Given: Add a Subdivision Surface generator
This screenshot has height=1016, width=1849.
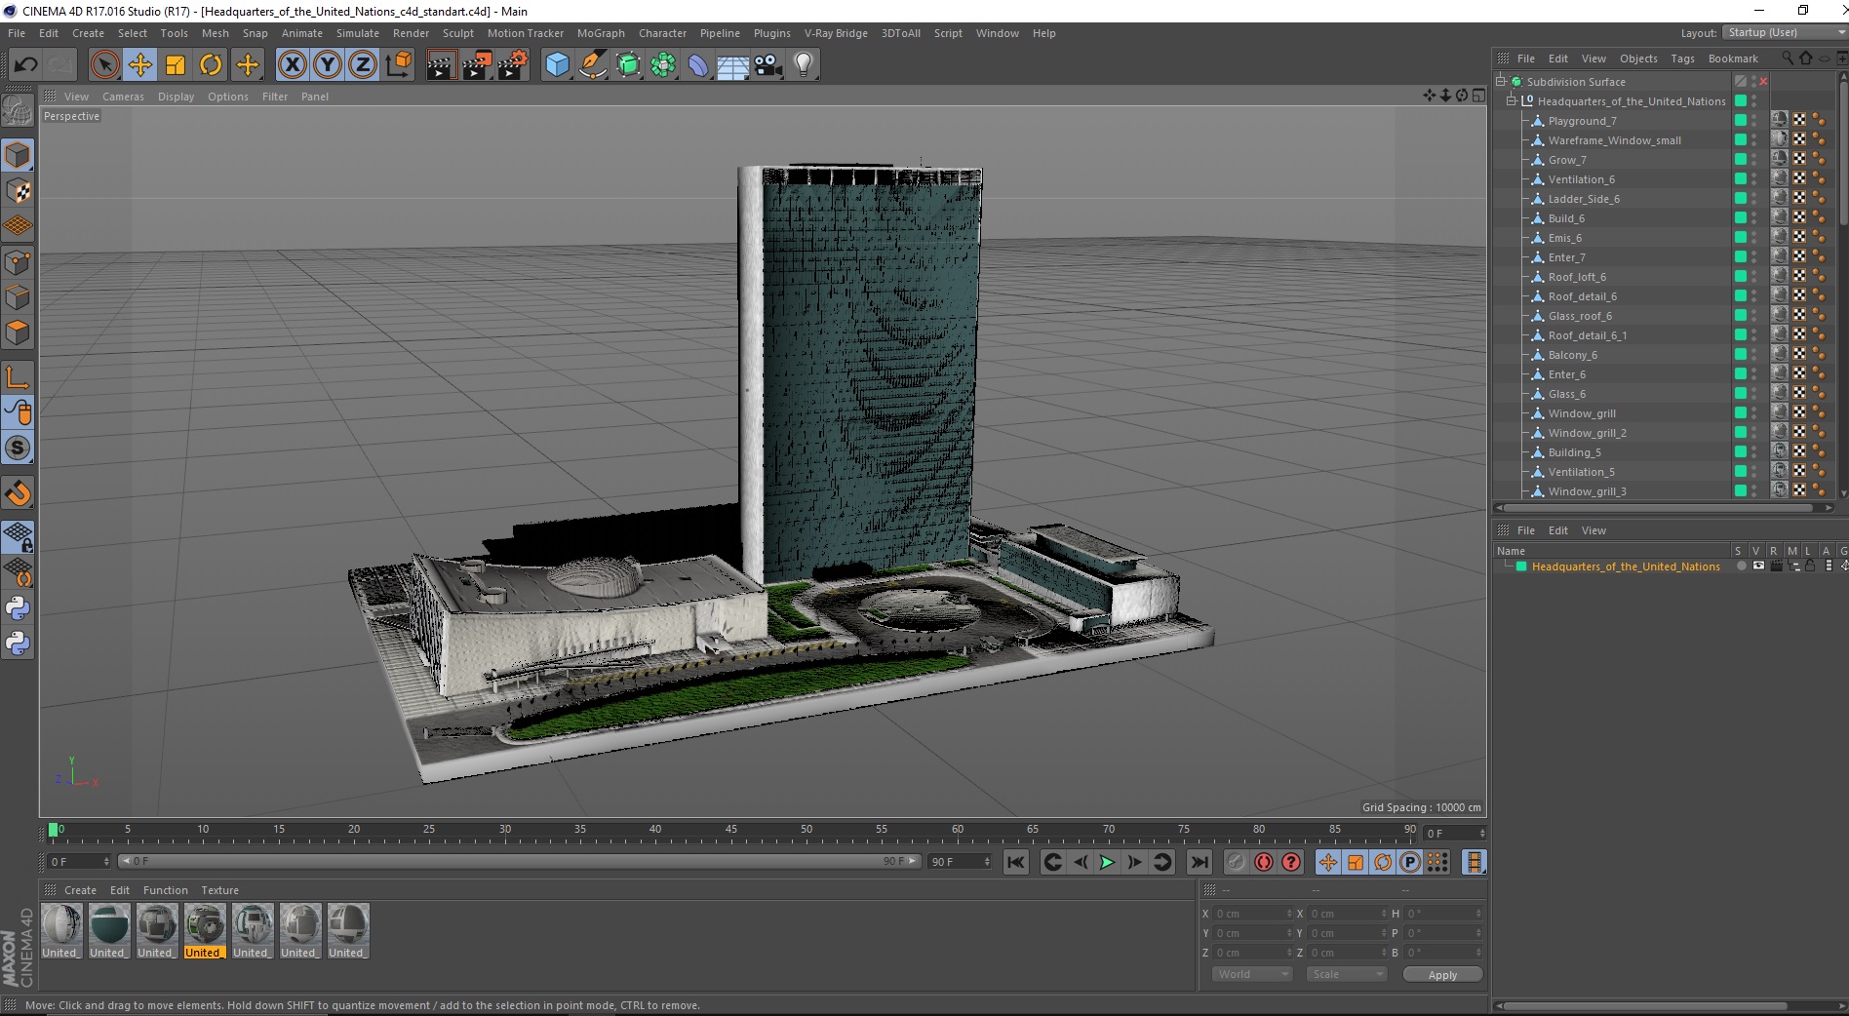Looking at the screenshot, I should (628, 65).
